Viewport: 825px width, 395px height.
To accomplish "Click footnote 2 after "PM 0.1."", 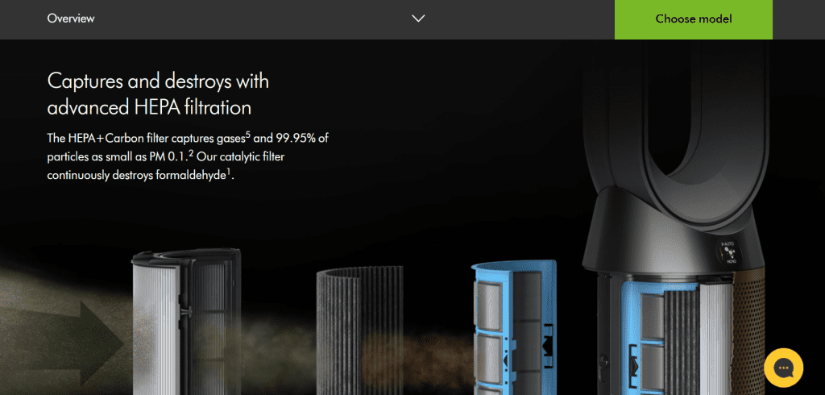I will click(x=192, y=153).
